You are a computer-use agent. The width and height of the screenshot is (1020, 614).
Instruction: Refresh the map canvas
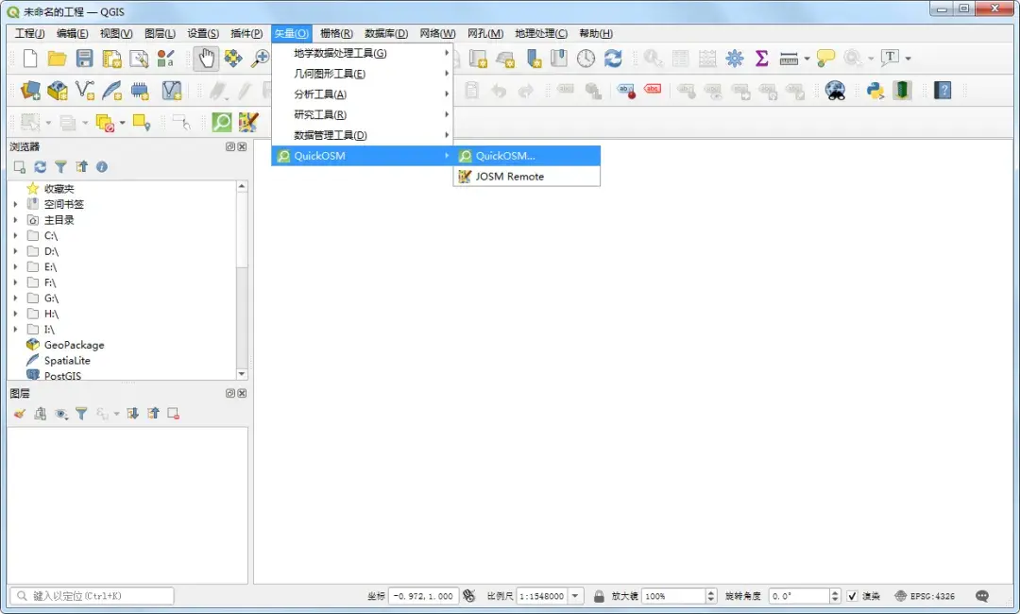(x=615, y=58)
